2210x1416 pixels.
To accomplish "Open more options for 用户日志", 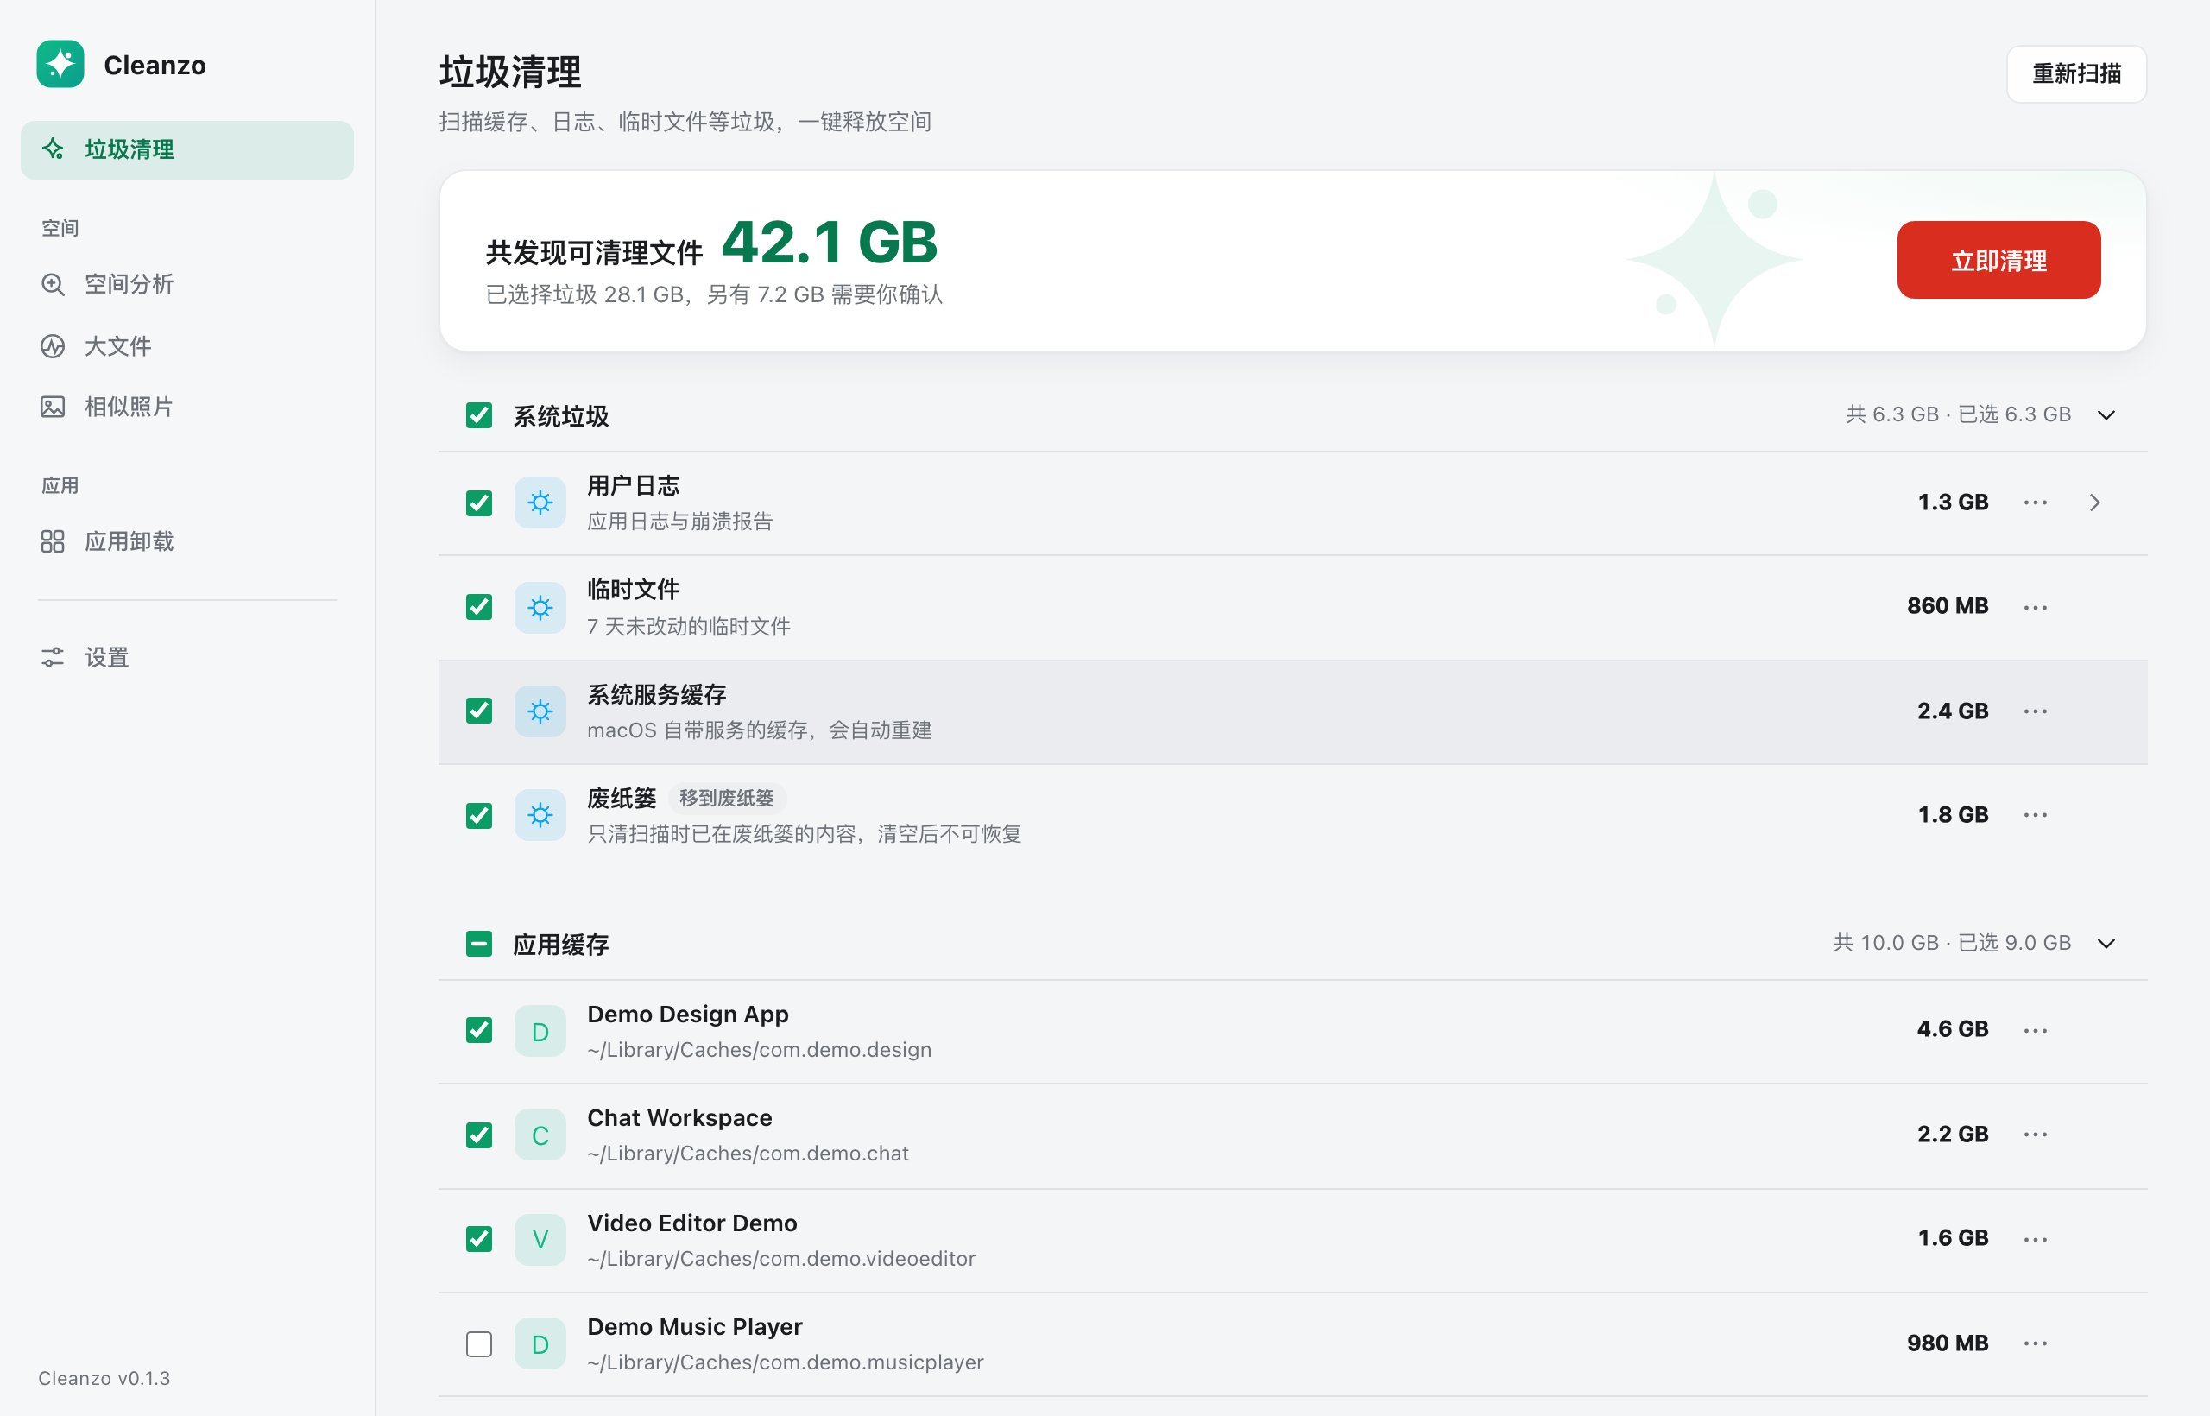I will tap(2036, 503).
